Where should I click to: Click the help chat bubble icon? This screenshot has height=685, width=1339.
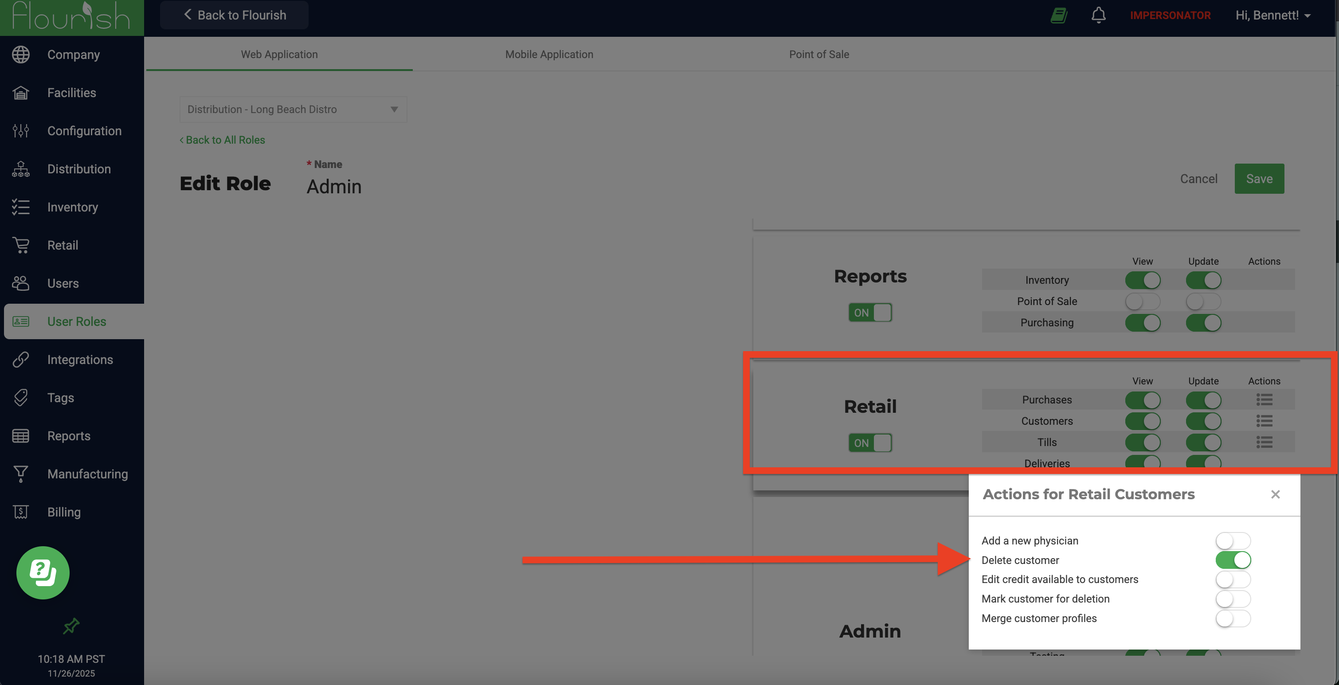click(x=43, y=572)
